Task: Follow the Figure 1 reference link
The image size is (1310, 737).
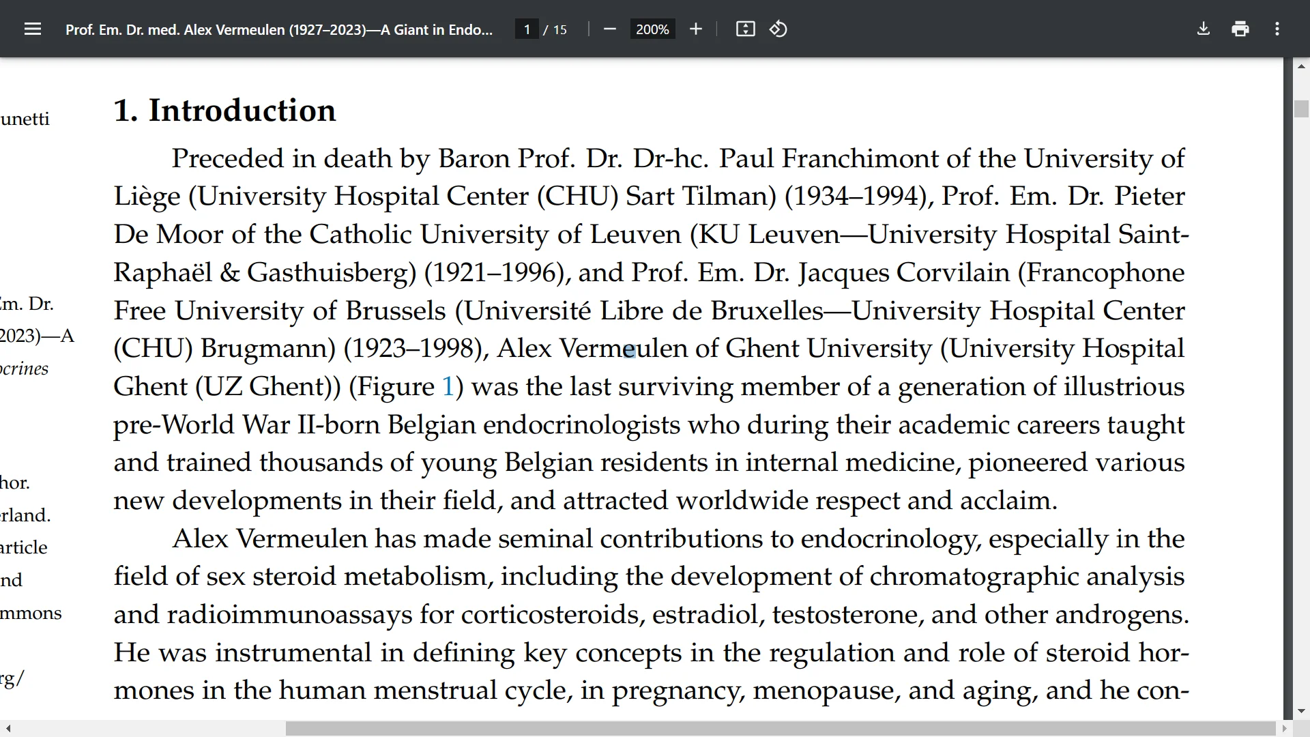Action: pos(448,387)
